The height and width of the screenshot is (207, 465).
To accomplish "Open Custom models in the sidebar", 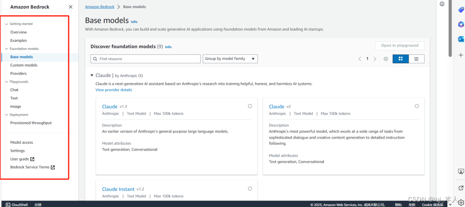I will pos(24,65).
